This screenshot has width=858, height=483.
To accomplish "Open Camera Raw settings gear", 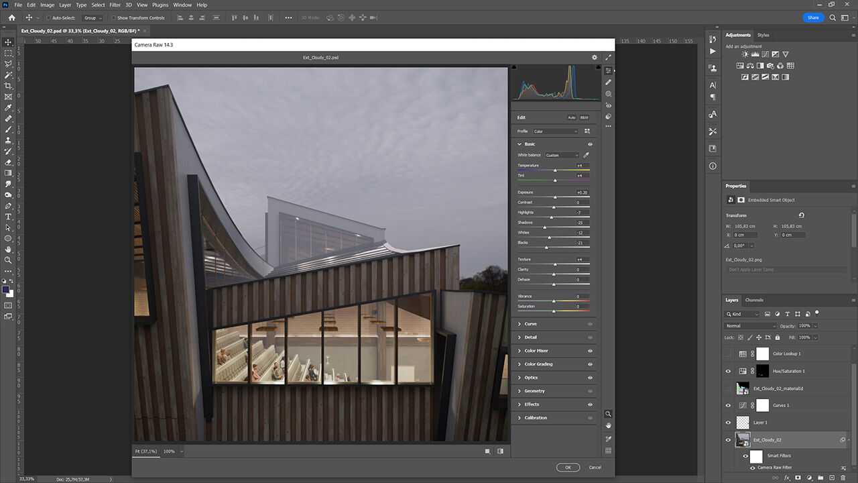I will pyautogui.click(x=594, y=58).
